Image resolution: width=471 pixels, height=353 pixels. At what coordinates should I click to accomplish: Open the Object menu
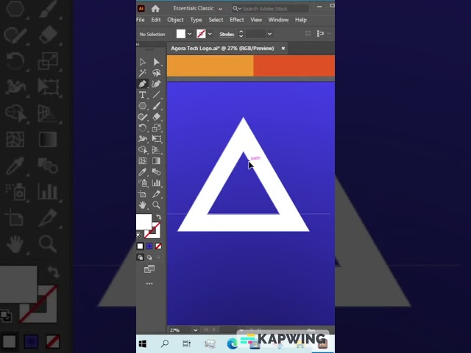click(175, 20)
